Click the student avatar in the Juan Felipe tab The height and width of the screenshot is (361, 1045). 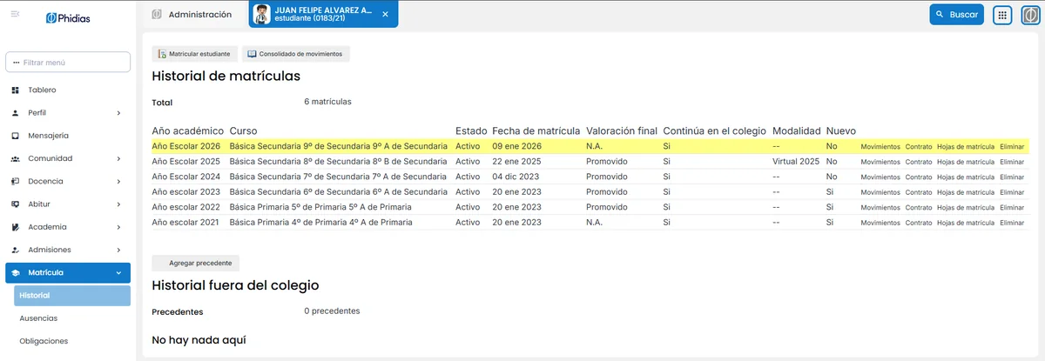click(x=260, y=14)
